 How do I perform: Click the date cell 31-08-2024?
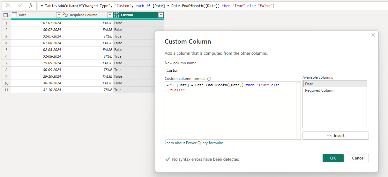[36, 56]
